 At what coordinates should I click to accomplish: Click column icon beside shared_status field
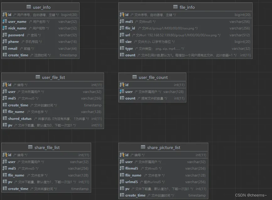[5, 118]
